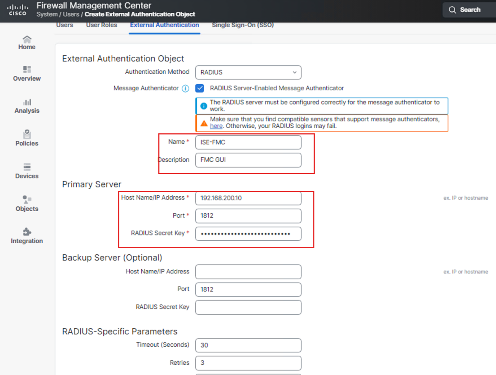This screenshot has width=496, height=375.
Task: Open the Users breadcrumb link
Action: [71, 14]
